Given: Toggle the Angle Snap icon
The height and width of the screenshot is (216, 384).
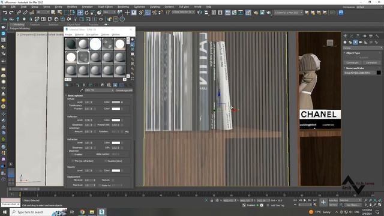Looking at the screenshot, I should 148,13.
